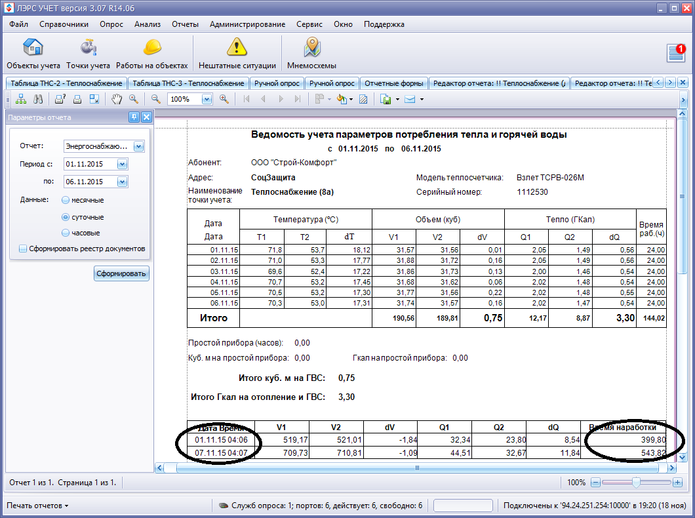Screen dimensions: 695x518
Task: Open the Анализ menu
Action: point(148,24)
